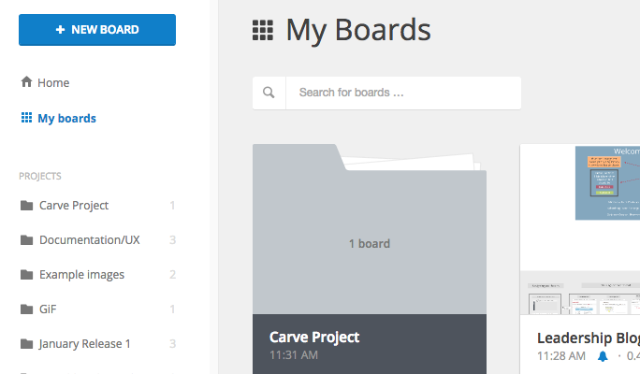Click the Carve Project card title
Image resolution: width=640 pixels, height=374 pixels.
tap(314, 338)
